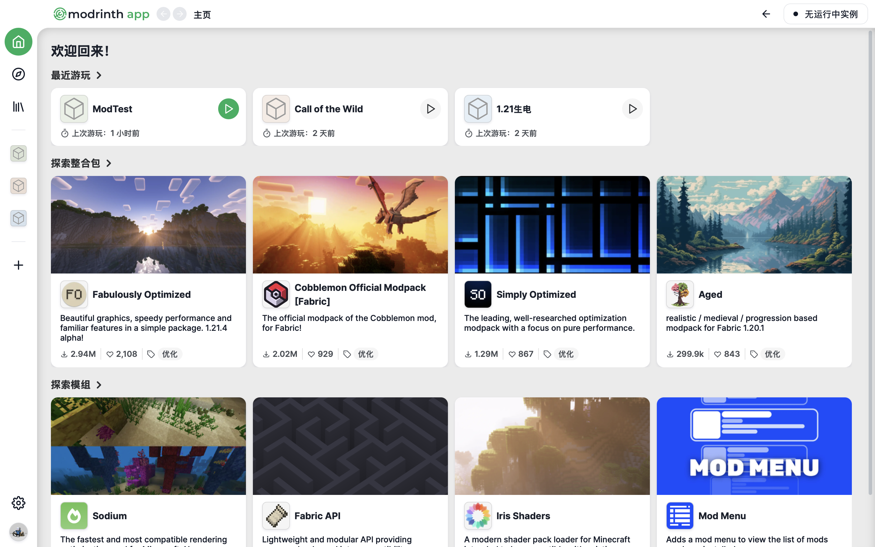Expand the 探索模组 section

pyautogui.click(x=76, y=385)
